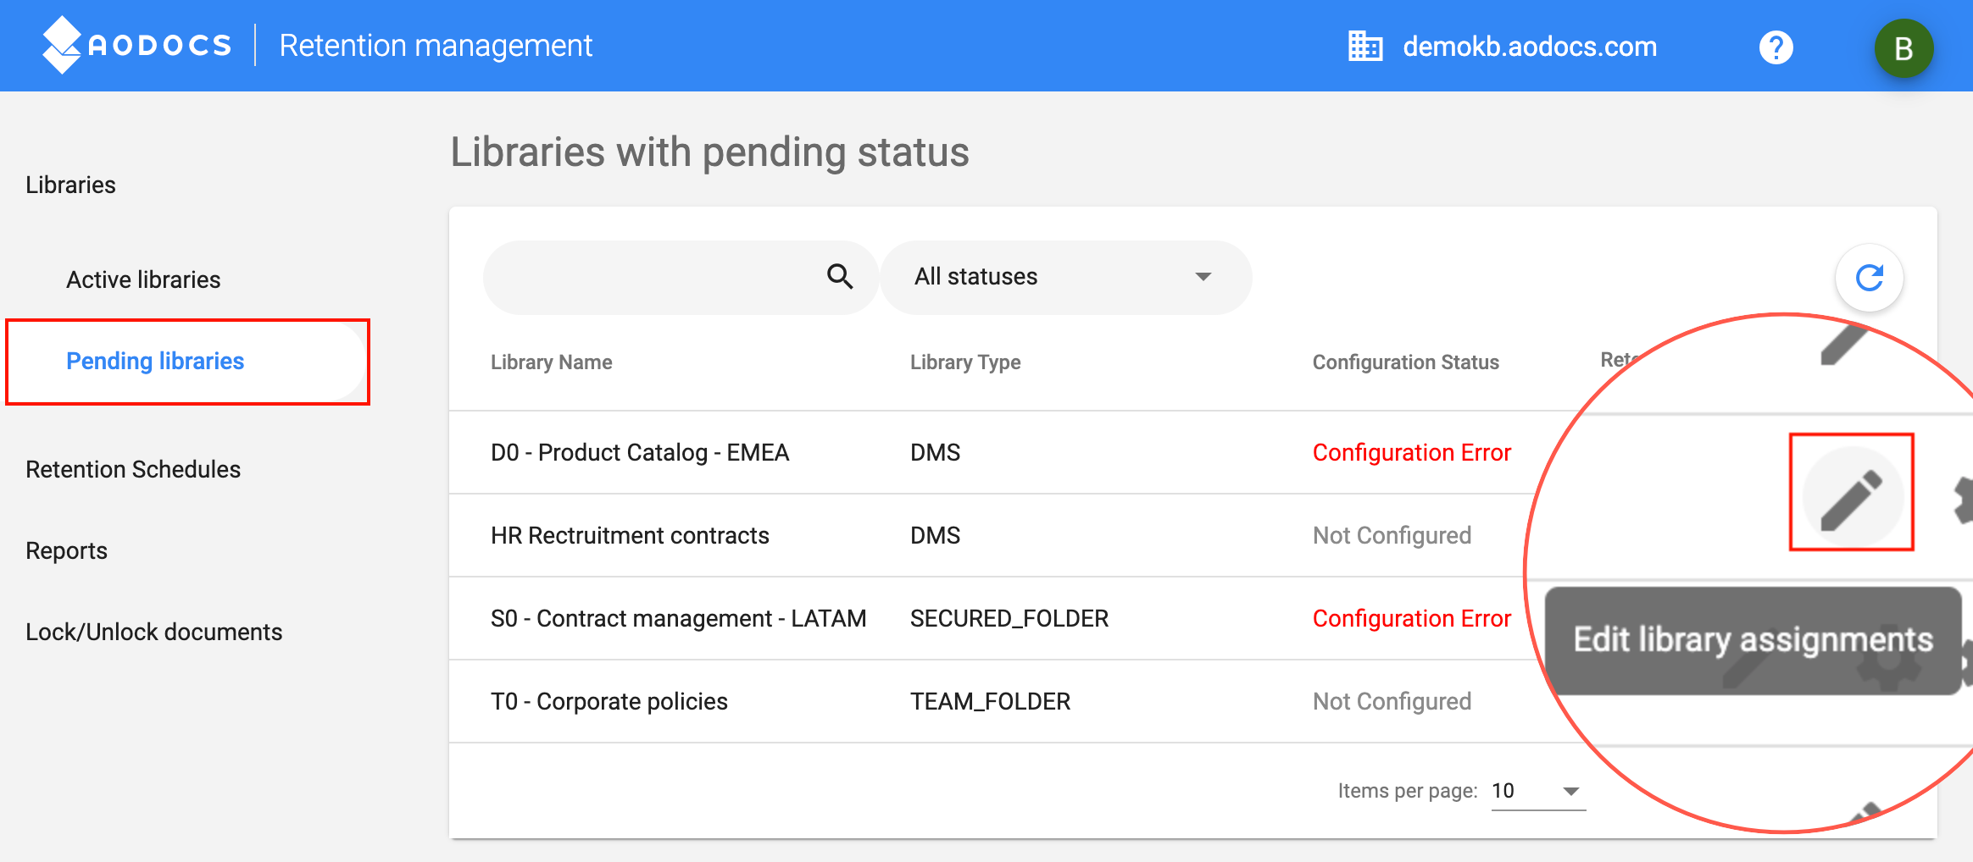Open Retention Schedules
This screenshot has height=862, width=1973.
[x=132, y=468]
